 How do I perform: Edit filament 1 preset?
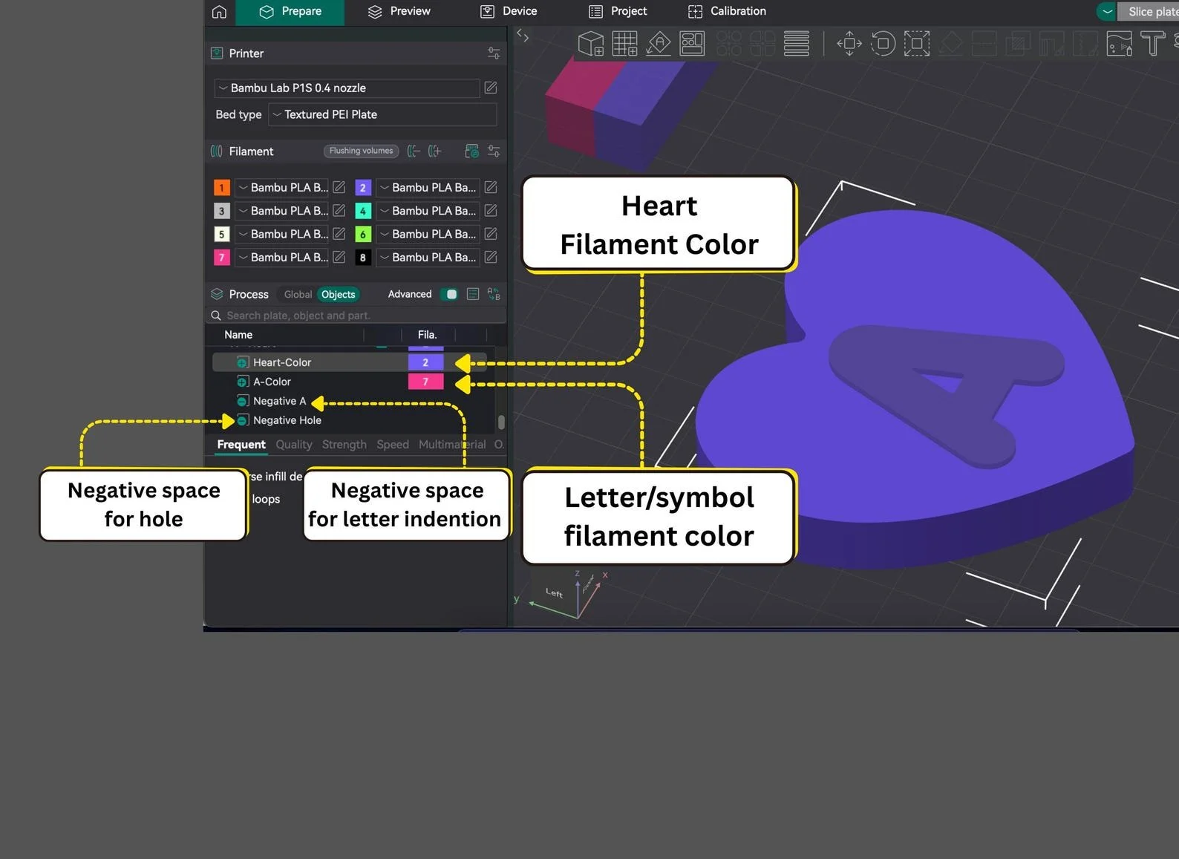[339, 187]
